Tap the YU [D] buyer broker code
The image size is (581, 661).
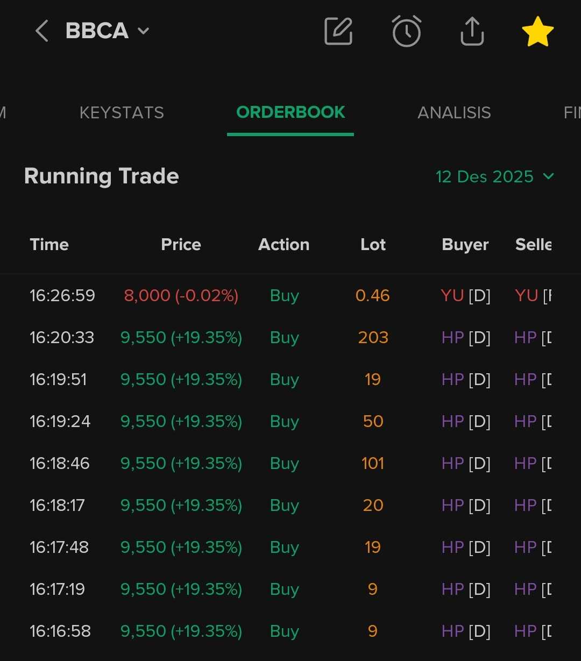point(465,295)
